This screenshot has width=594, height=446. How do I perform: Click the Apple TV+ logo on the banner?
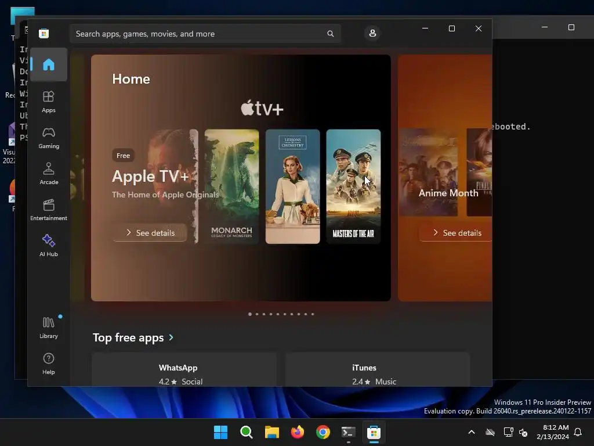tap(262, 109)
